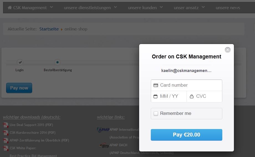The image size is (255, 157).
Task: Click PDF icon beside CSK-Kursbroschüre 2014
Action: click(x=6, y=133)
